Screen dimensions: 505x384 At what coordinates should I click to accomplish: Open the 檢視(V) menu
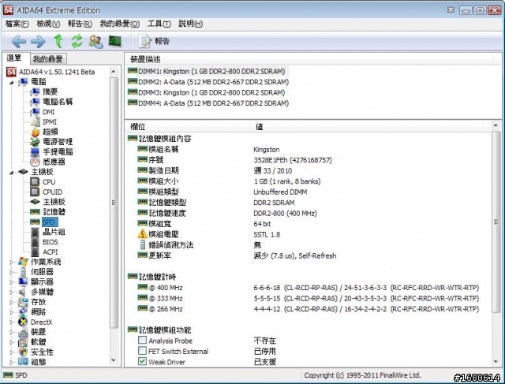[x=48, y=24]
